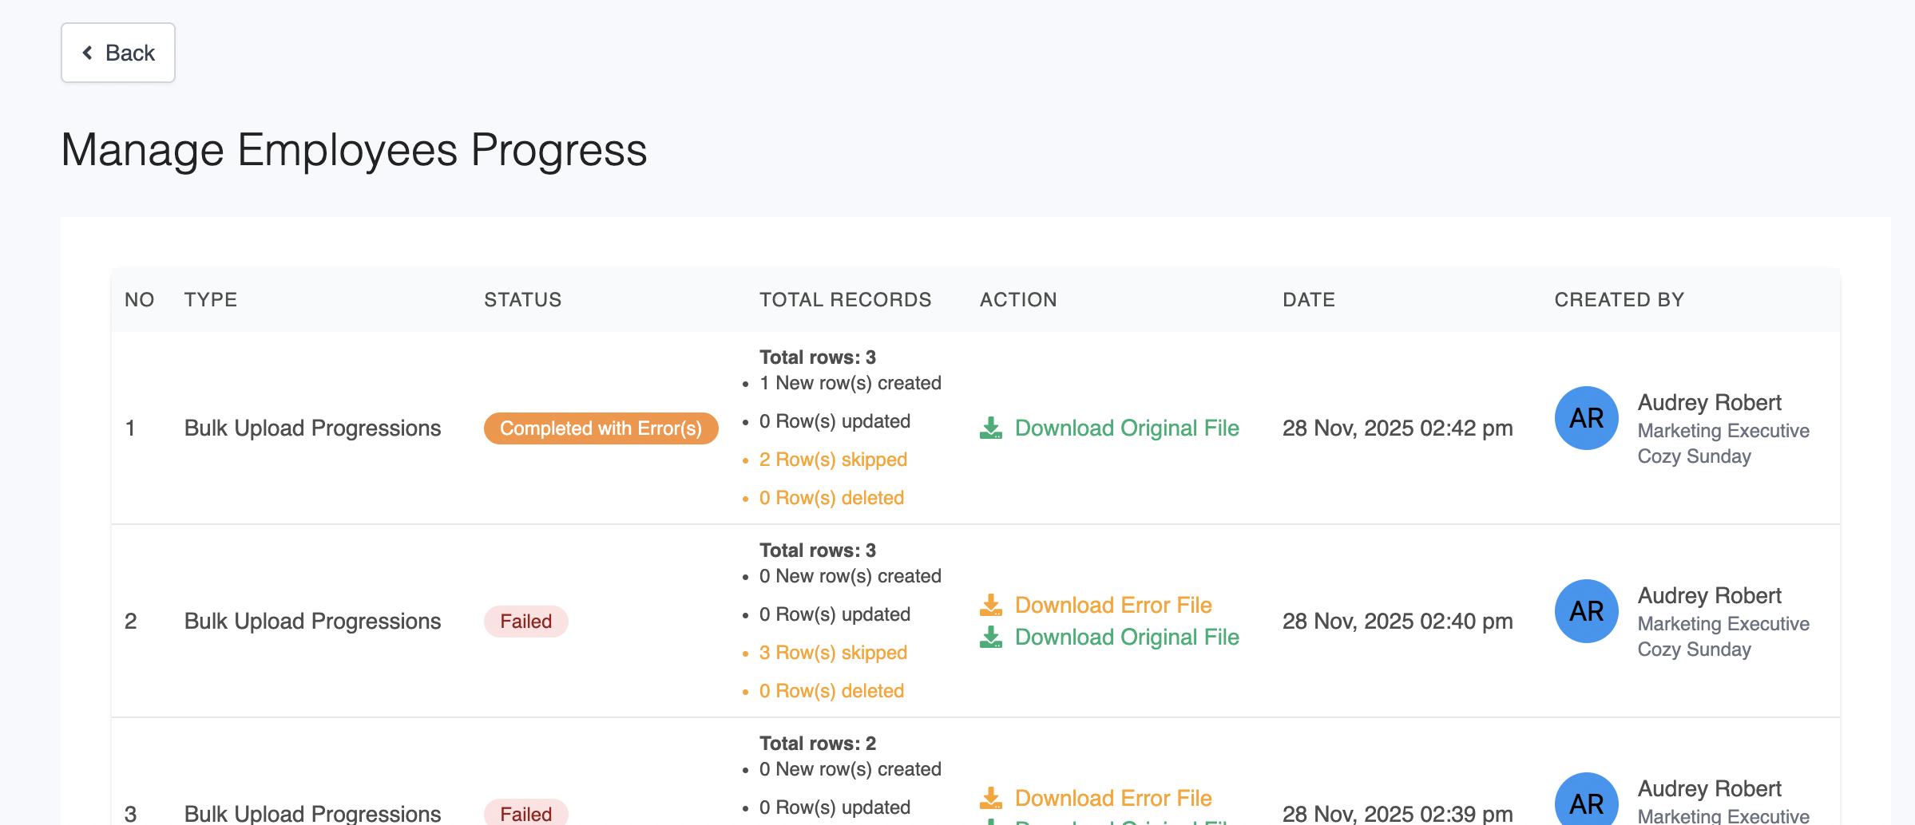Click the TOTAL RECORDS column header
Viewport: 1915px width, 825px height.
[x=846, y=300]
